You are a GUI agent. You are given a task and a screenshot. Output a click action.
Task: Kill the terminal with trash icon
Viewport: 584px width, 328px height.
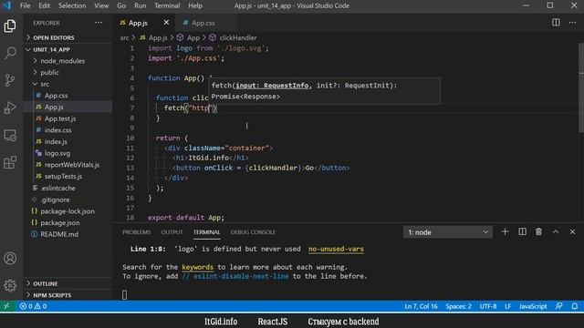pyautogui.click(x=538, y=232)
